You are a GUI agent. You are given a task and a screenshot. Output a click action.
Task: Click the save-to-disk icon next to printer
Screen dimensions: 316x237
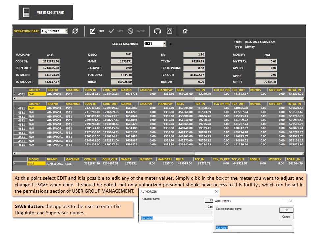click(x=170, y=31)
